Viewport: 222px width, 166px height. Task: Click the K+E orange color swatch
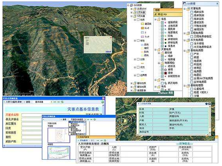coord(142,28)
